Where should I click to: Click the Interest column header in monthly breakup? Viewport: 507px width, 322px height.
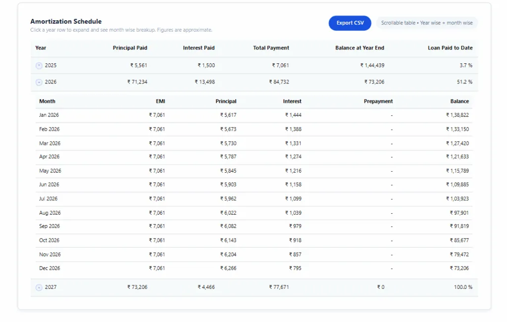coord(292,101)
